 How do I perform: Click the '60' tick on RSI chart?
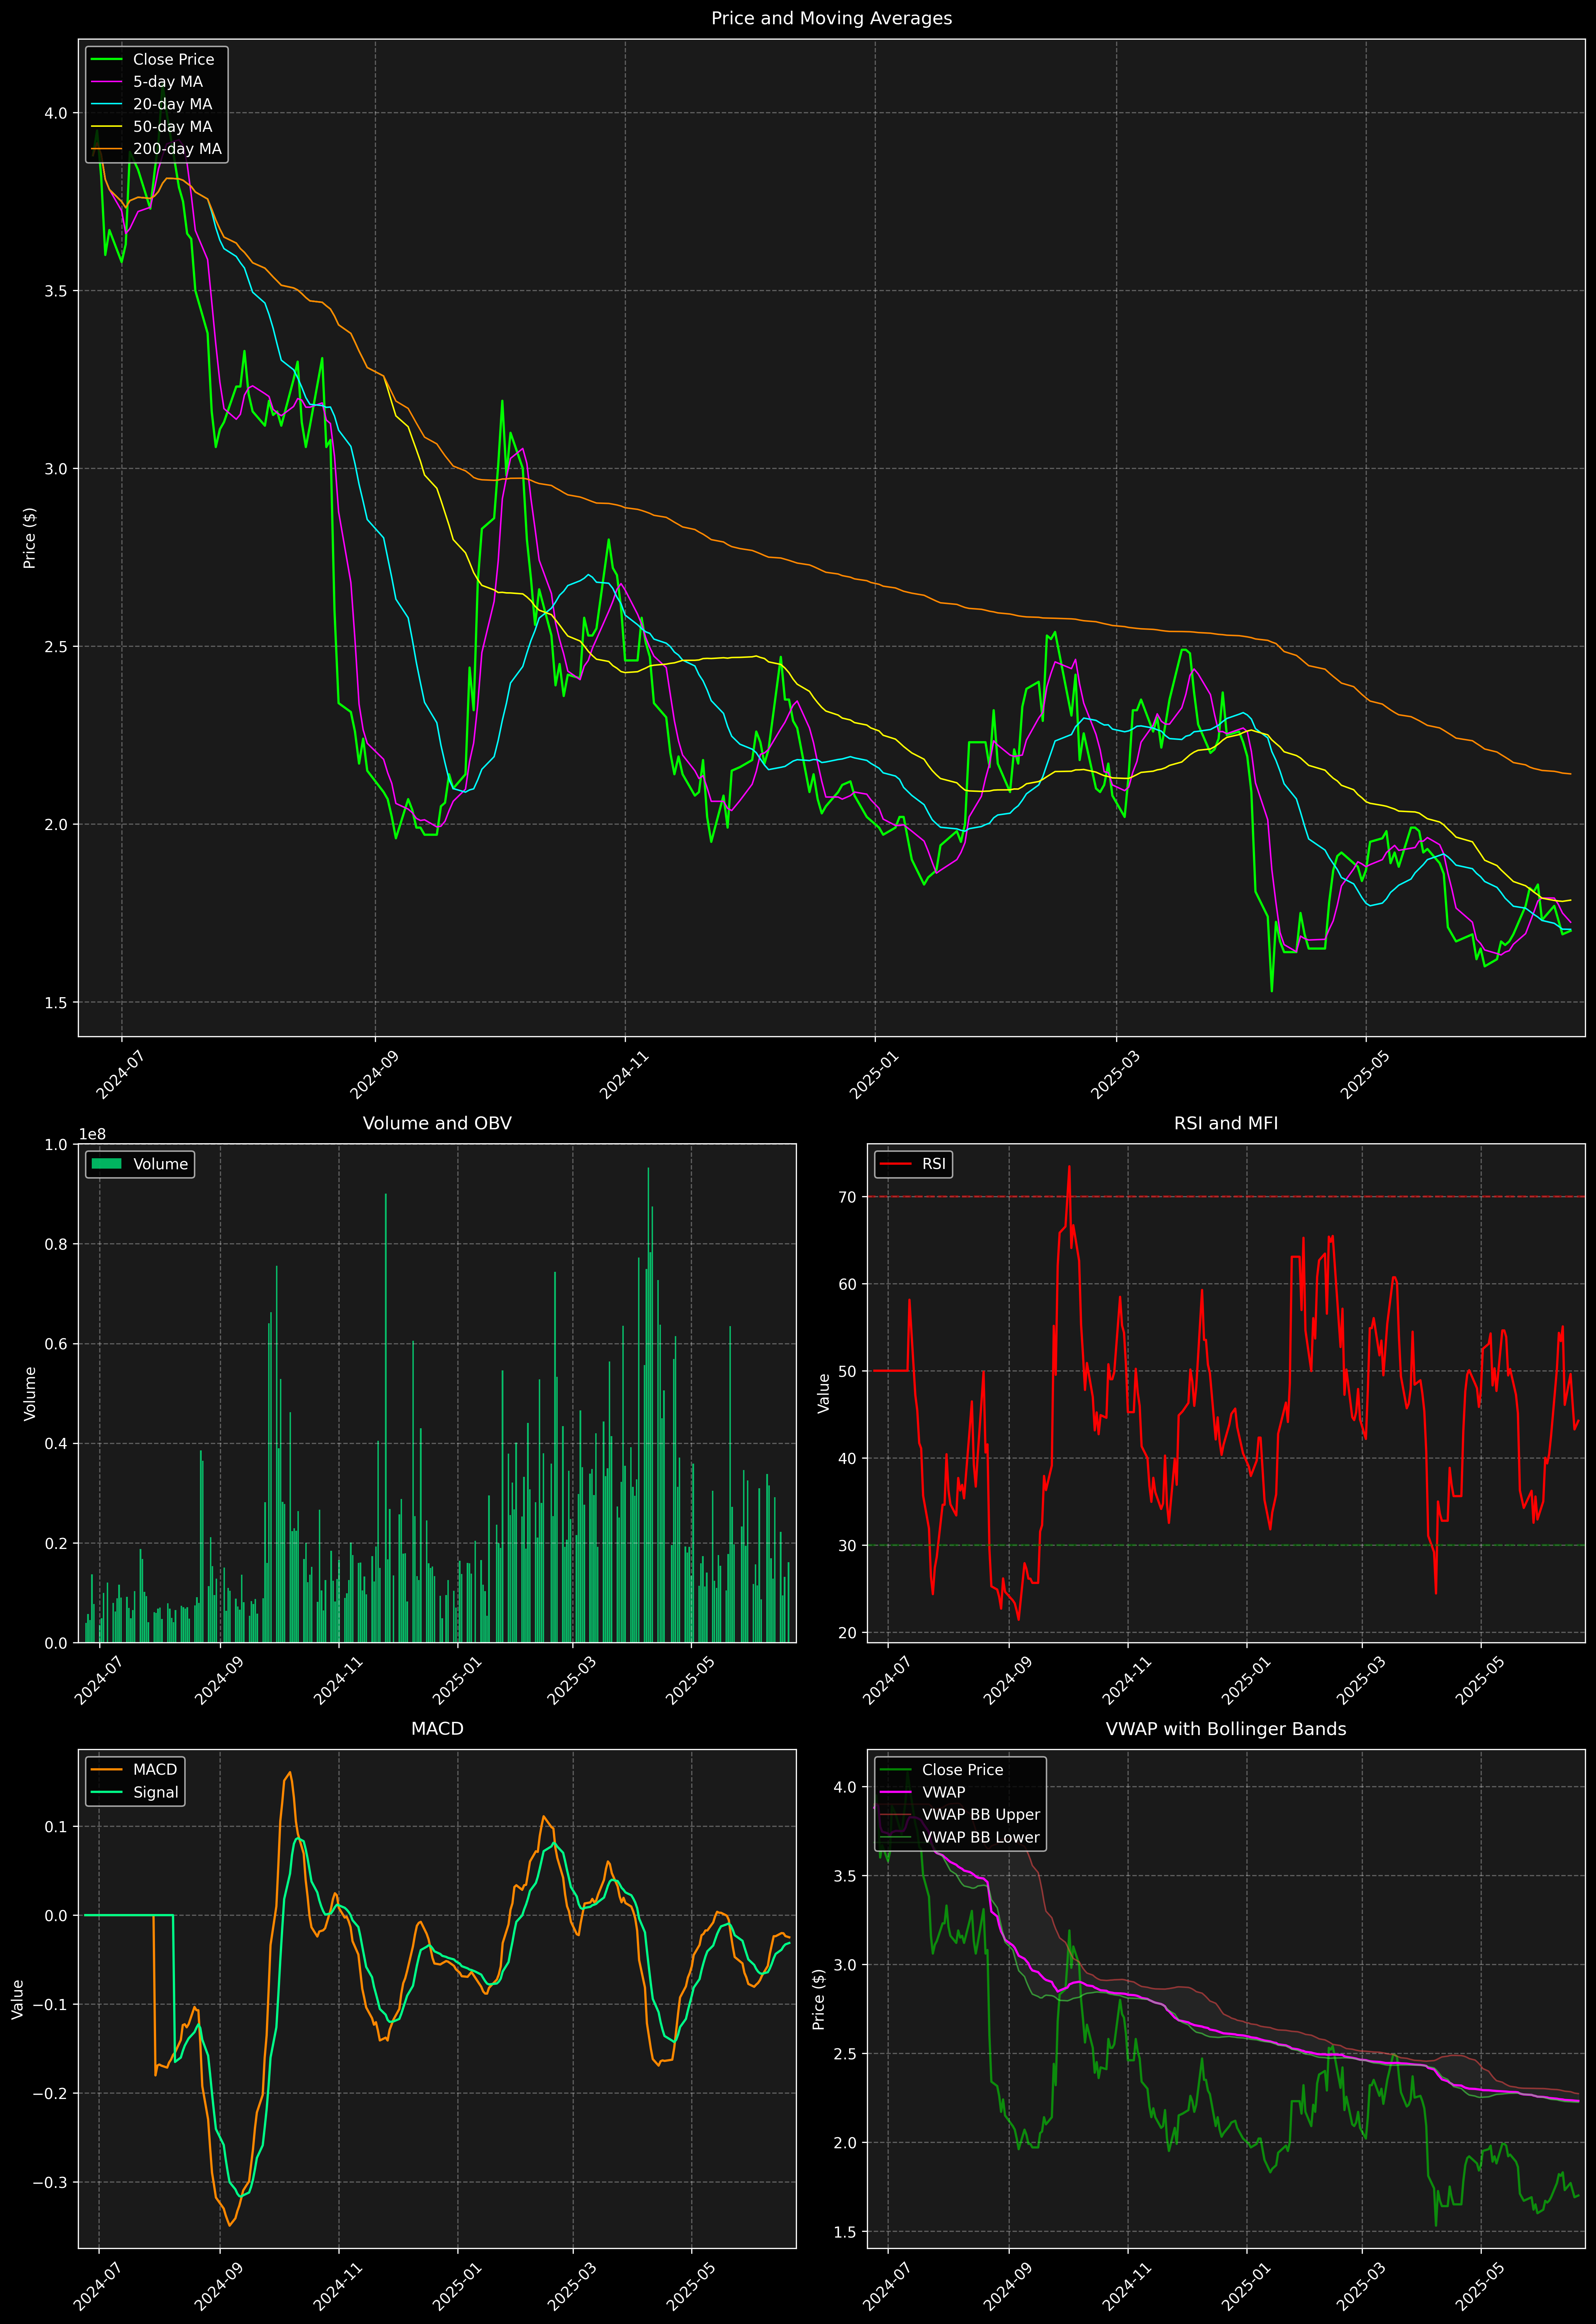point(848,1284)
